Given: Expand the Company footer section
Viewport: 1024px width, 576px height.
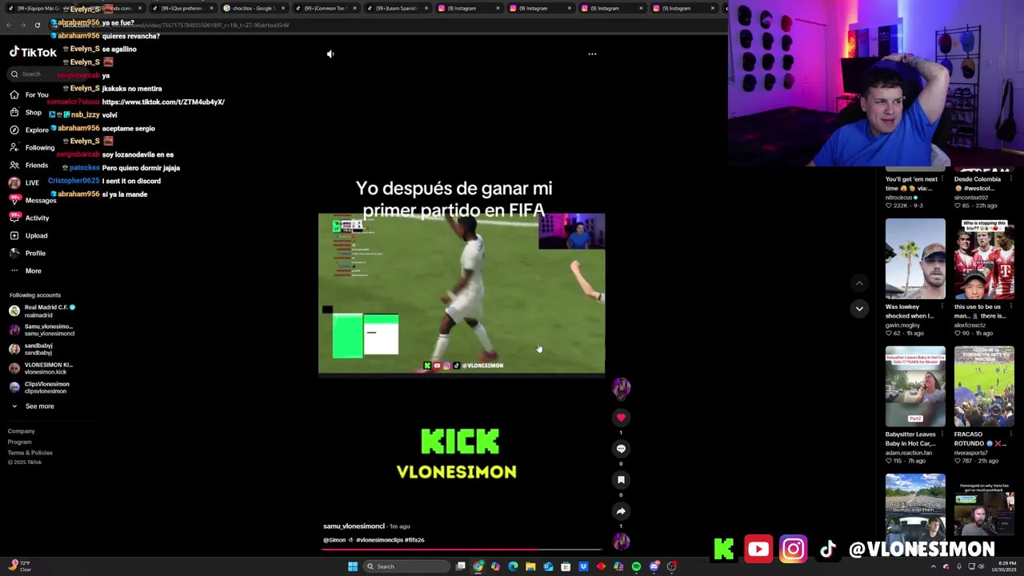Looking at the screenshot, I should [22, 431].
